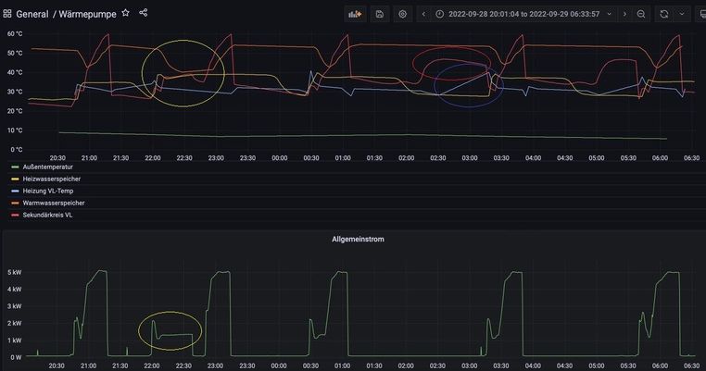This screenshot has width=706, height=371.
Task: Click the dashboards grid icon
Action: click(7, 14)
